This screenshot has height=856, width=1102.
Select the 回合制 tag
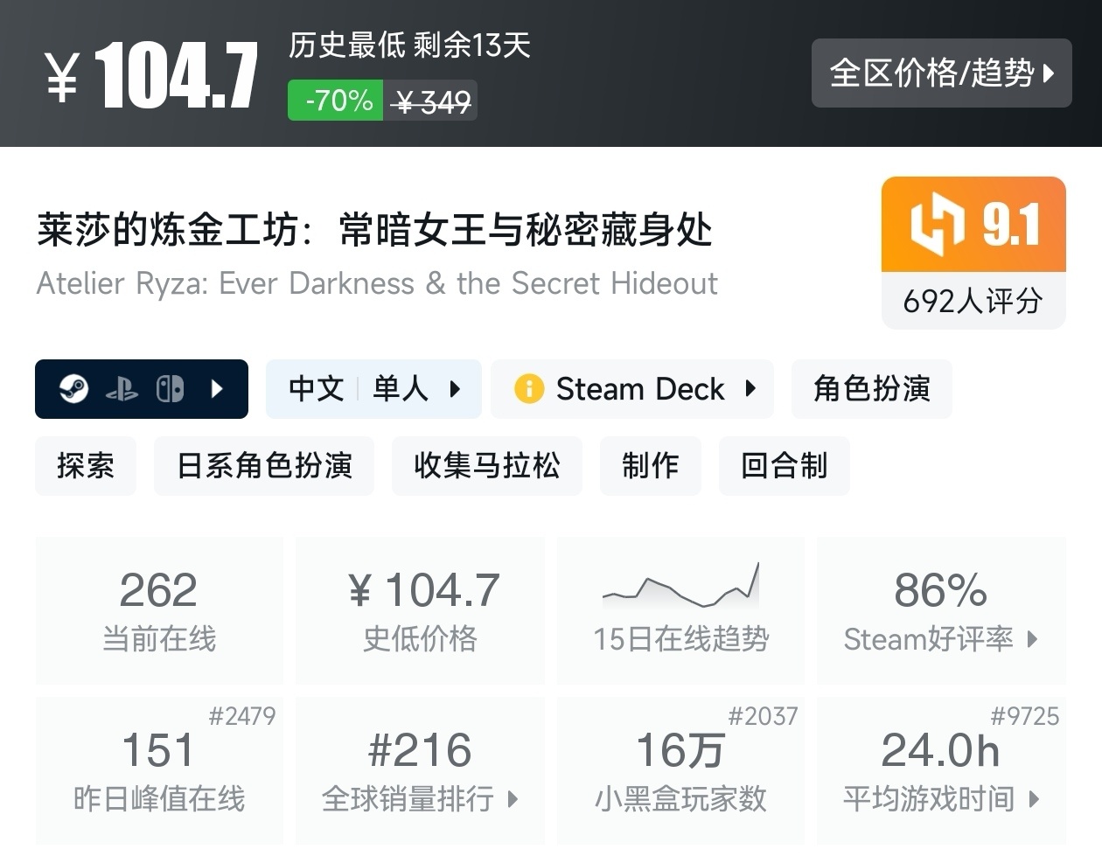coord(784,465)
